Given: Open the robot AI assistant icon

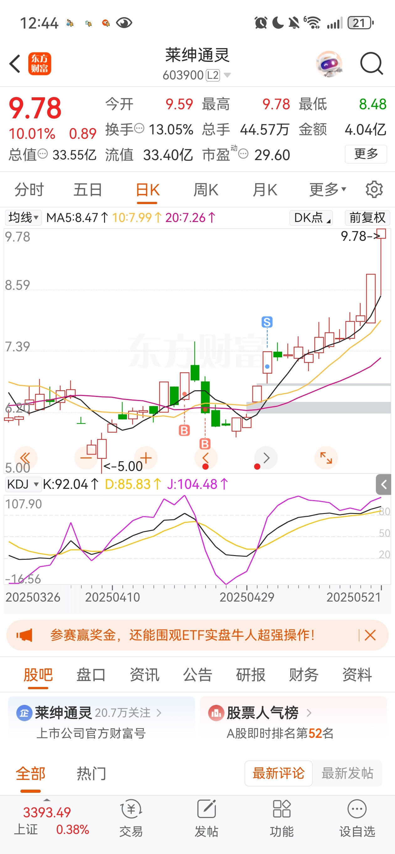Looking at the screenshot, I should (329, 64).
